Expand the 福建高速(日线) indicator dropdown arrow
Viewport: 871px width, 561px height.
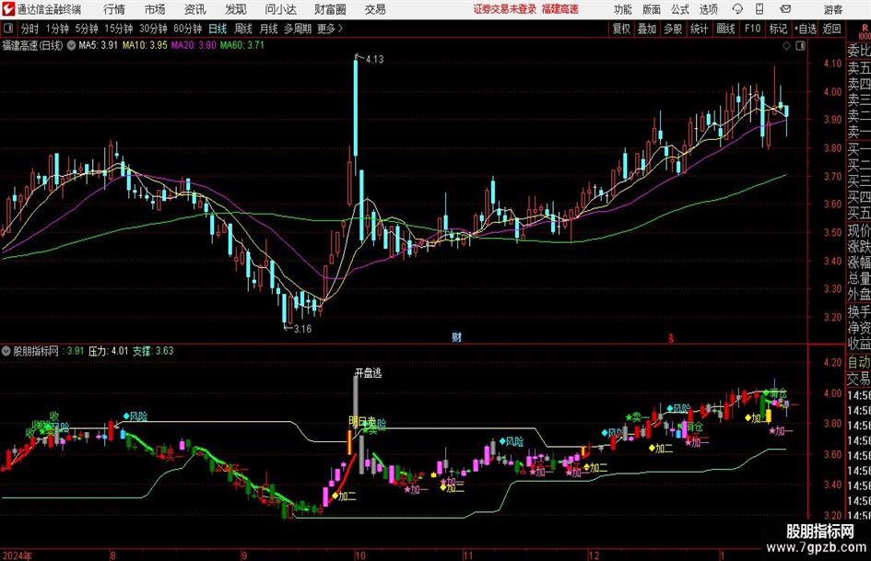click(x=71, y=45)
